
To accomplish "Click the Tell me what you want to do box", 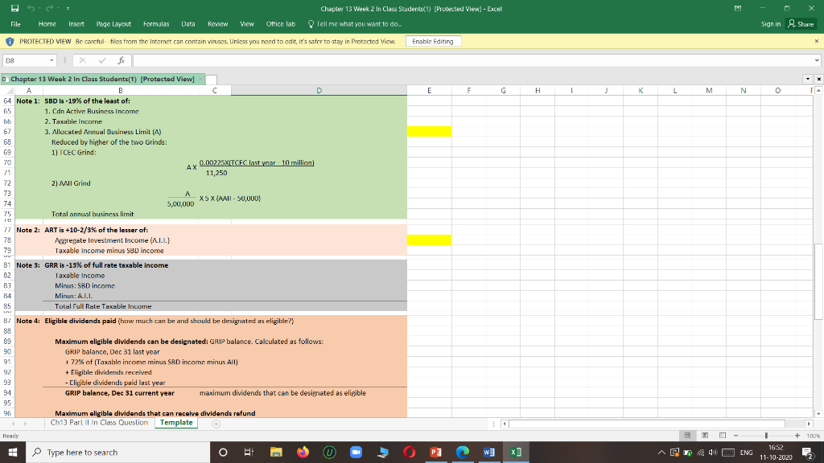I will click(x=355, y=24).
